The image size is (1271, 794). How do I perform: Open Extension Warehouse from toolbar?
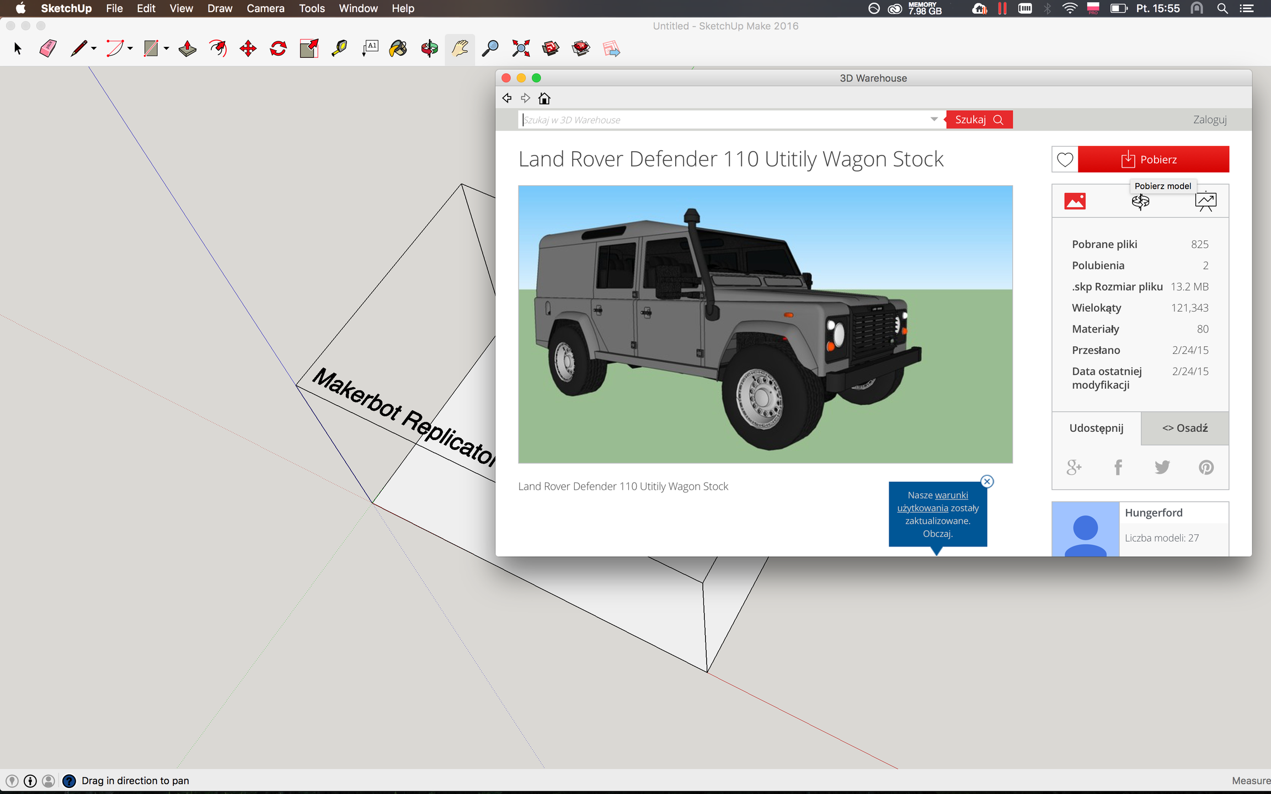pyautogui.click(x=581, y=49)
